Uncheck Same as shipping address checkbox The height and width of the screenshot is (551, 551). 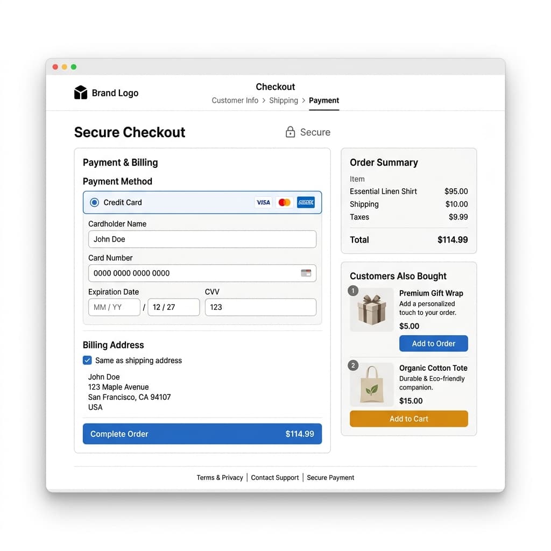point(87,360)
